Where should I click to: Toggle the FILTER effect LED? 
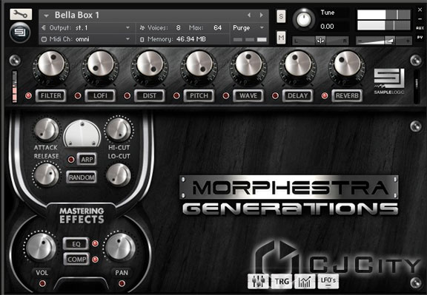click(28, 95)
